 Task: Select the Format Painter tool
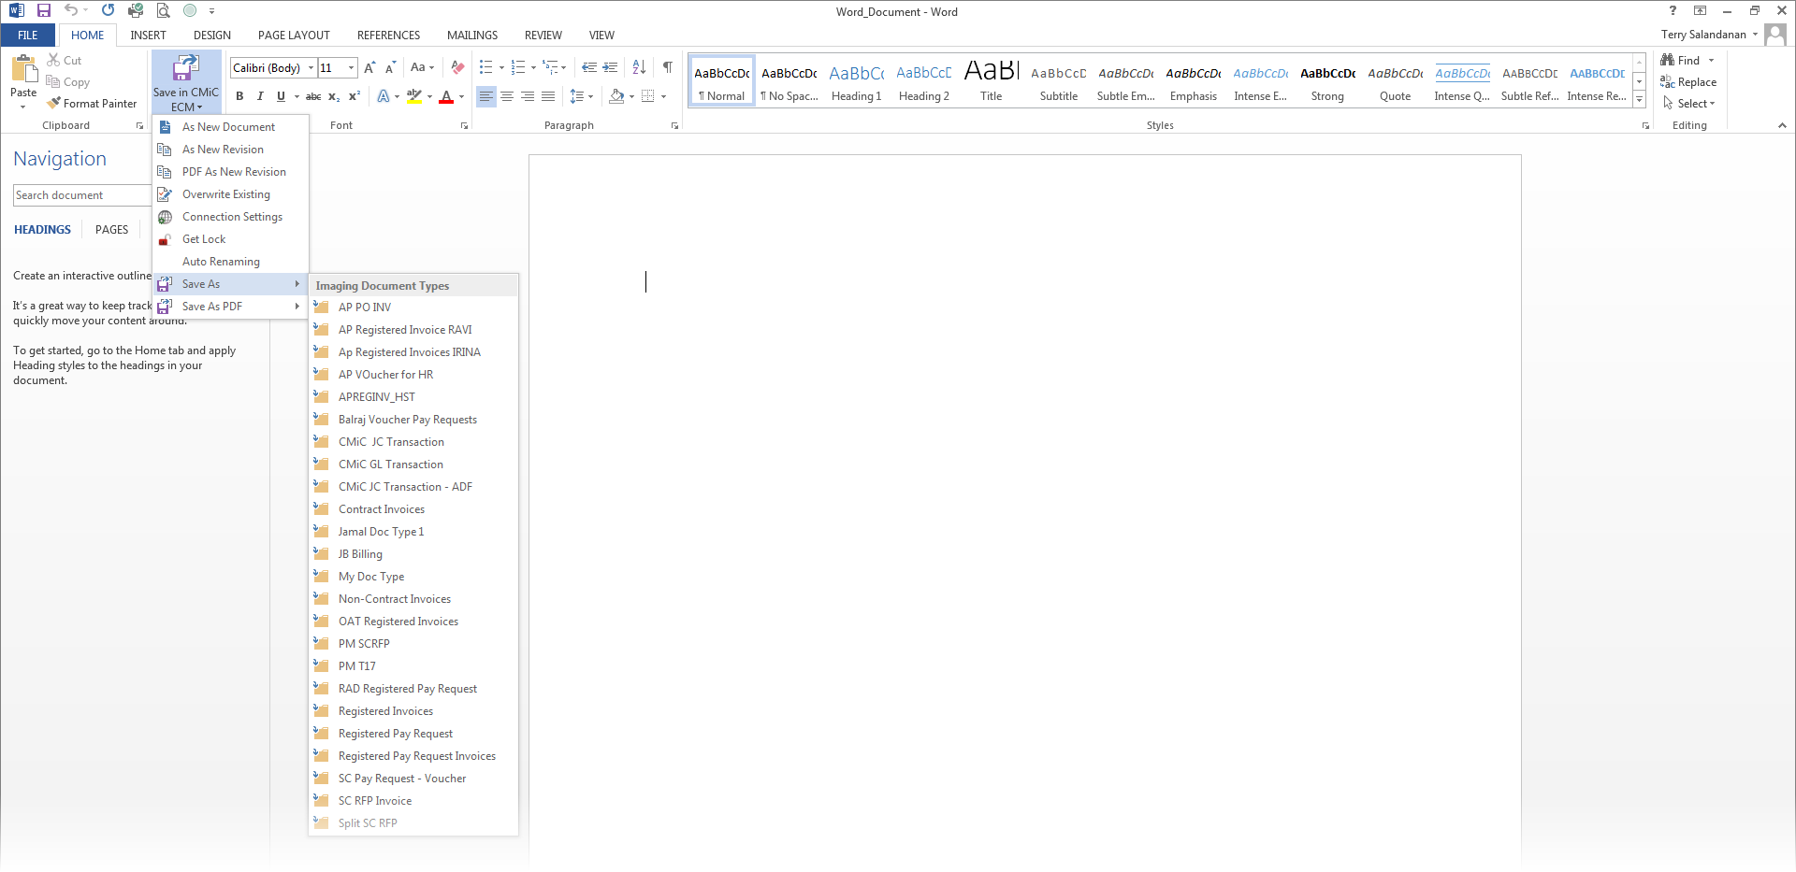pyautogui.click(x=92, y=103)
